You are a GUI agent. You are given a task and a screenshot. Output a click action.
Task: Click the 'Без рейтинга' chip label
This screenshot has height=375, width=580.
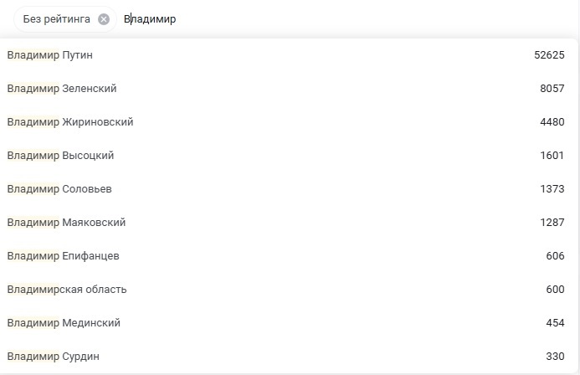[57, 19]
